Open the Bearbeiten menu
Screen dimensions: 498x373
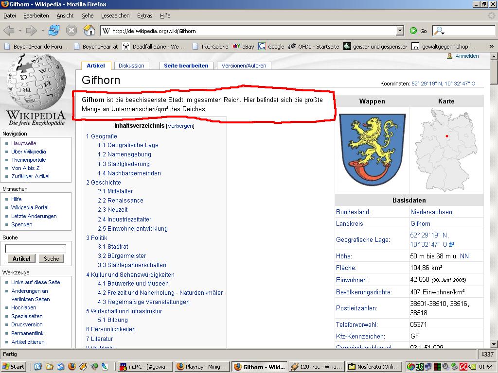pyautogui.click(x=36, y=16)
